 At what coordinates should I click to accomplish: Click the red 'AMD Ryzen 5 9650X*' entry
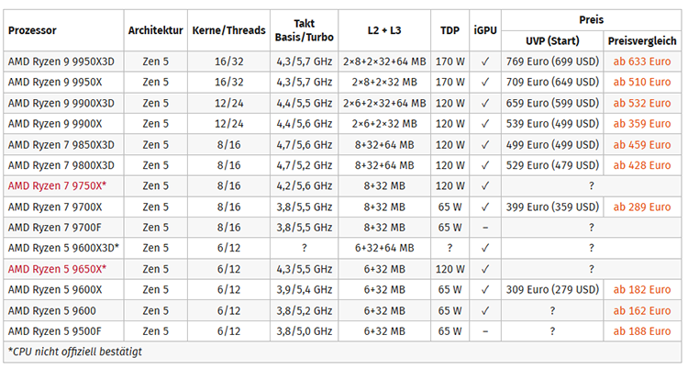tap(58, 269)
